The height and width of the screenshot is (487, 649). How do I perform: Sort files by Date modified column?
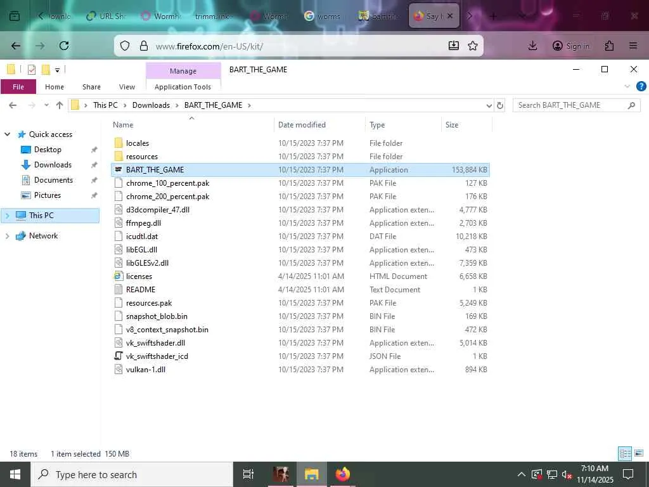[302, 125]
